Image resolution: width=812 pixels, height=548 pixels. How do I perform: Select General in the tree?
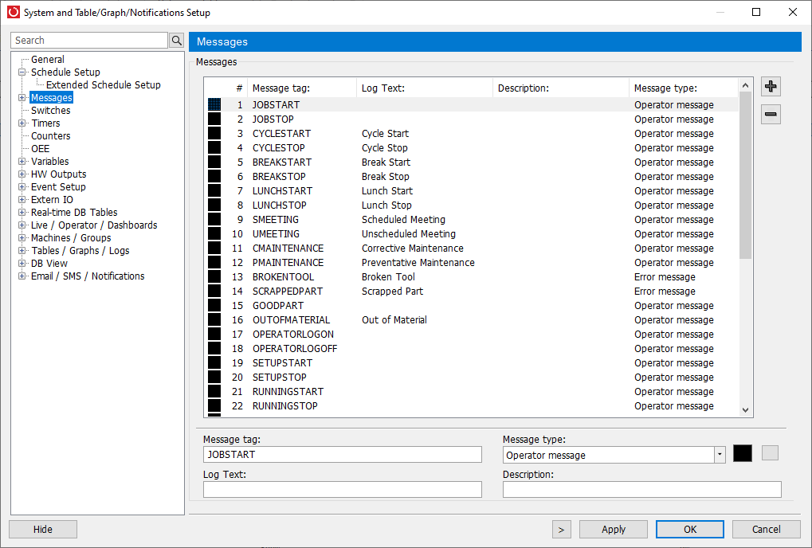pos(48,60)
